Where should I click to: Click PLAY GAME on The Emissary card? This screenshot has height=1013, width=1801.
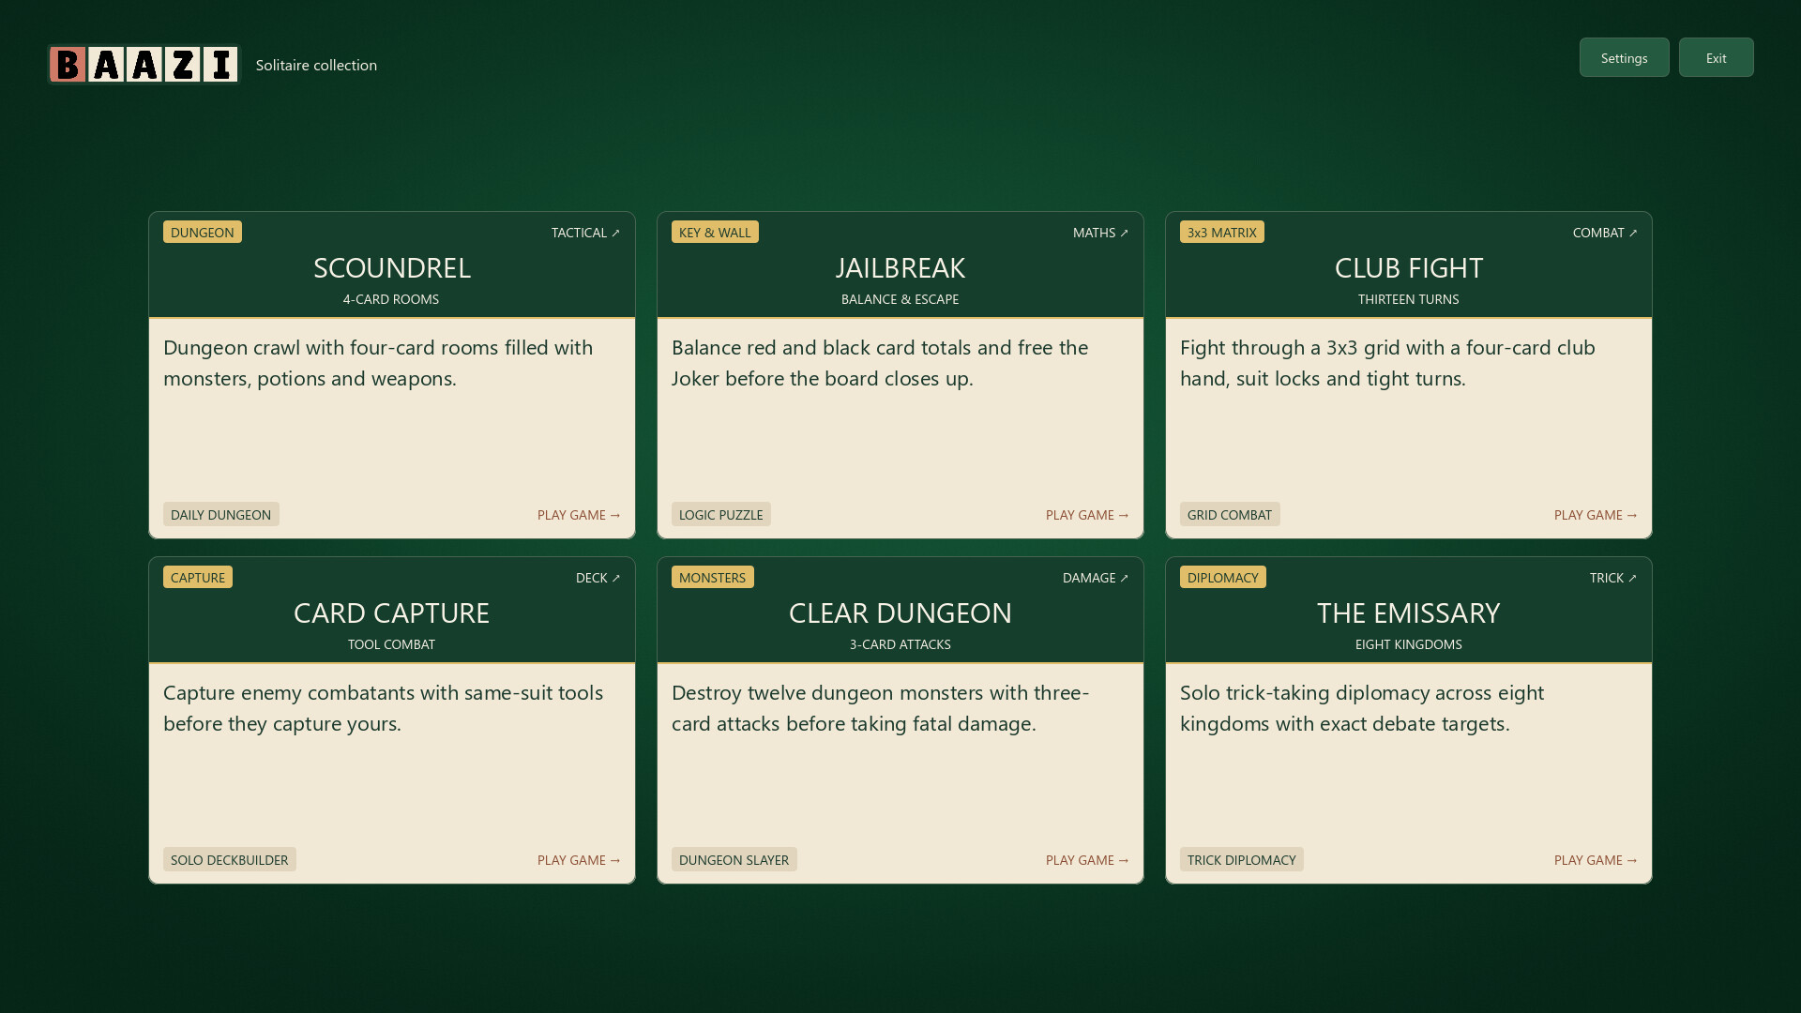coord(1596,860)
